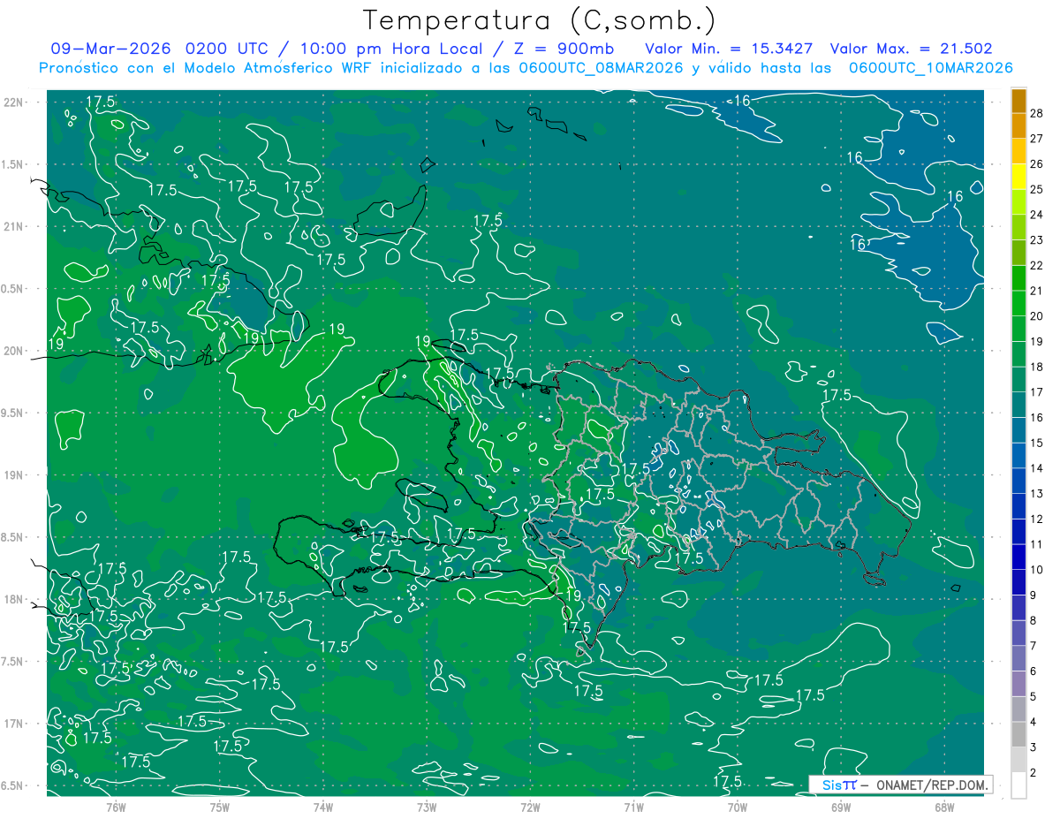Click the latitude axis label "19N"
This screenshot has height=819, width=1060.
tap(12, 475)
